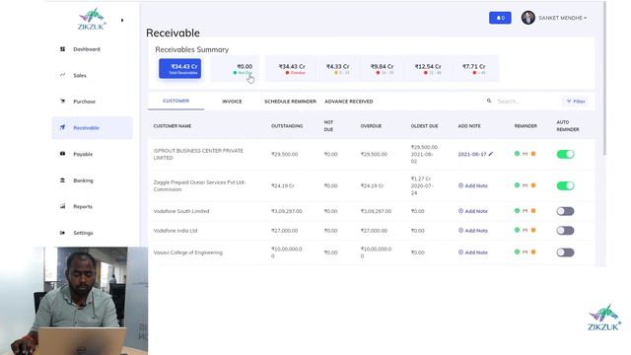Click green reminder icon for Vodafone South Limited
Image resolution: width=631 pixels, height=355 pixels.
pyautogui.click(x=517, y=210)
